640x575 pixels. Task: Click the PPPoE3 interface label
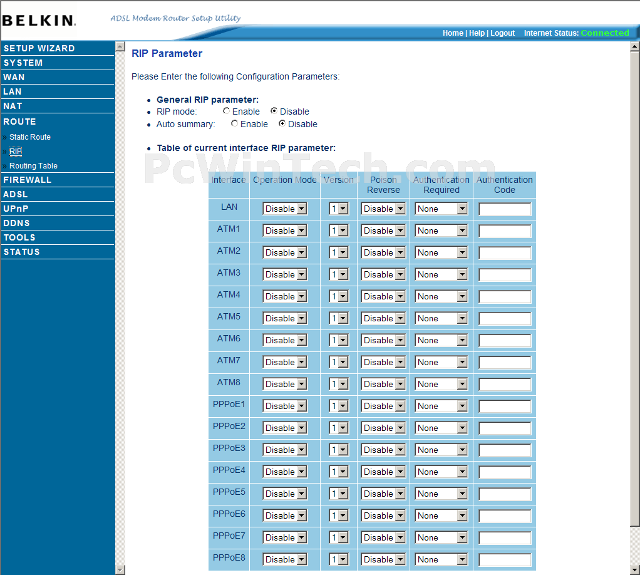tap(229, 448)
